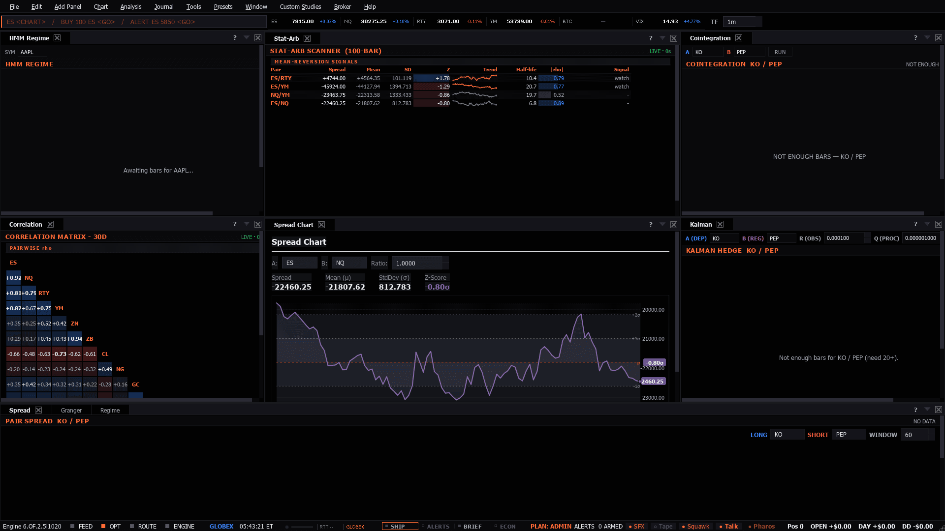
Task: Open help for Correlation panel
Action: (x=235, y=224)
